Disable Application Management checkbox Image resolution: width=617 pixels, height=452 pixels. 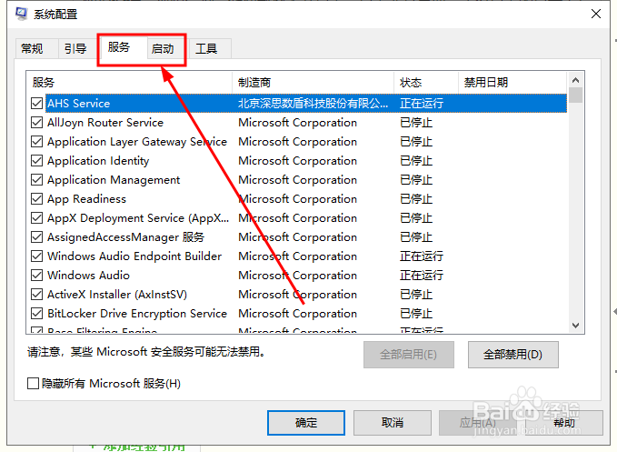pos(36,179)
